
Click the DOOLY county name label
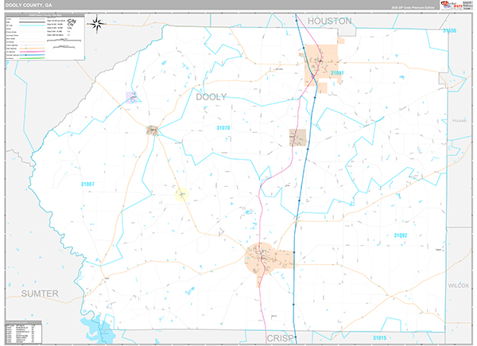[x=211, y=96]
